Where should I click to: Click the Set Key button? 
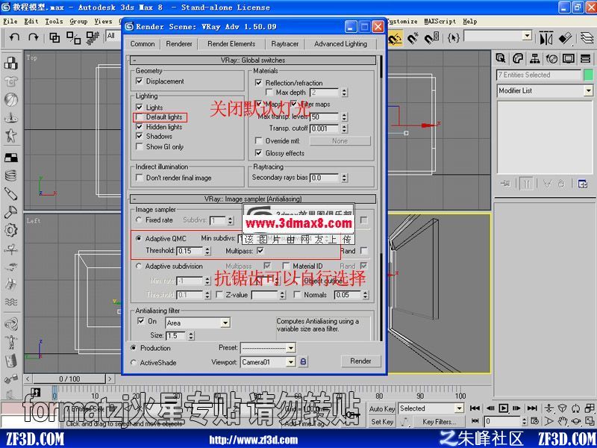[x=382, y=421]
